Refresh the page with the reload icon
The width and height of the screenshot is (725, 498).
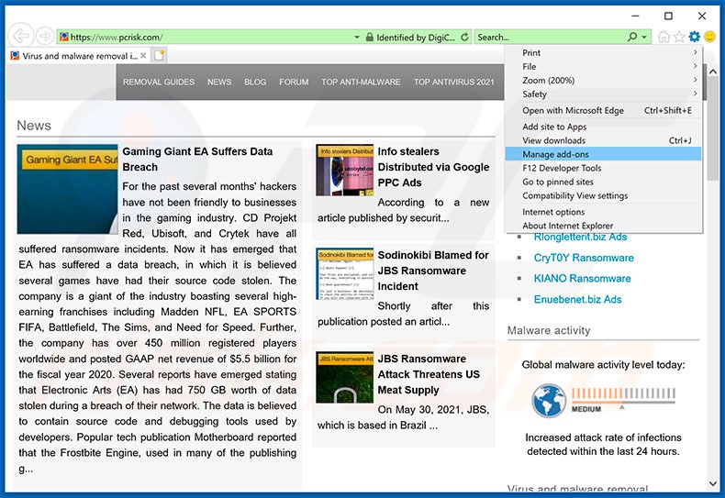click(x=465, y=38)
